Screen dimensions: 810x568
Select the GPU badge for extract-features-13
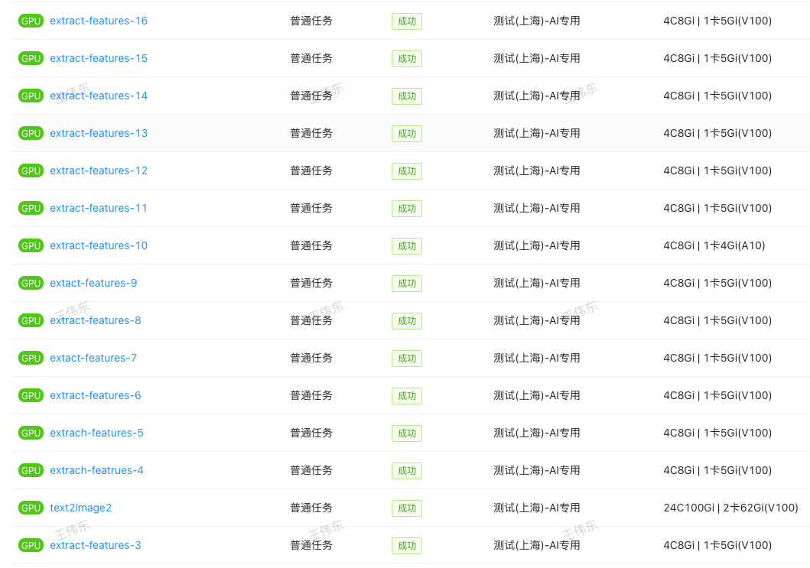(31, 134)
